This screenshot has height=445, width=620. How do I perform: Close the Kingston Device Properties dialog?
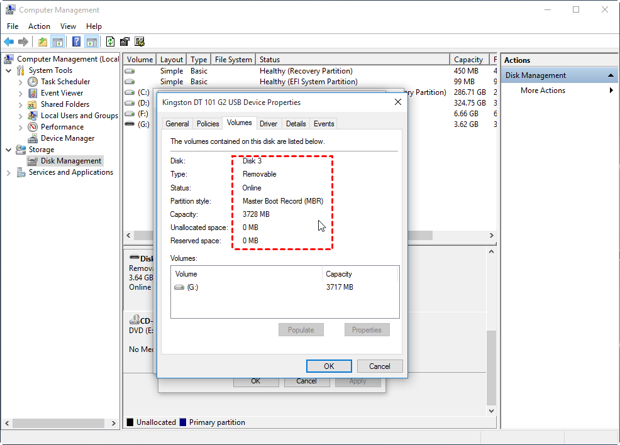[398, 102]
